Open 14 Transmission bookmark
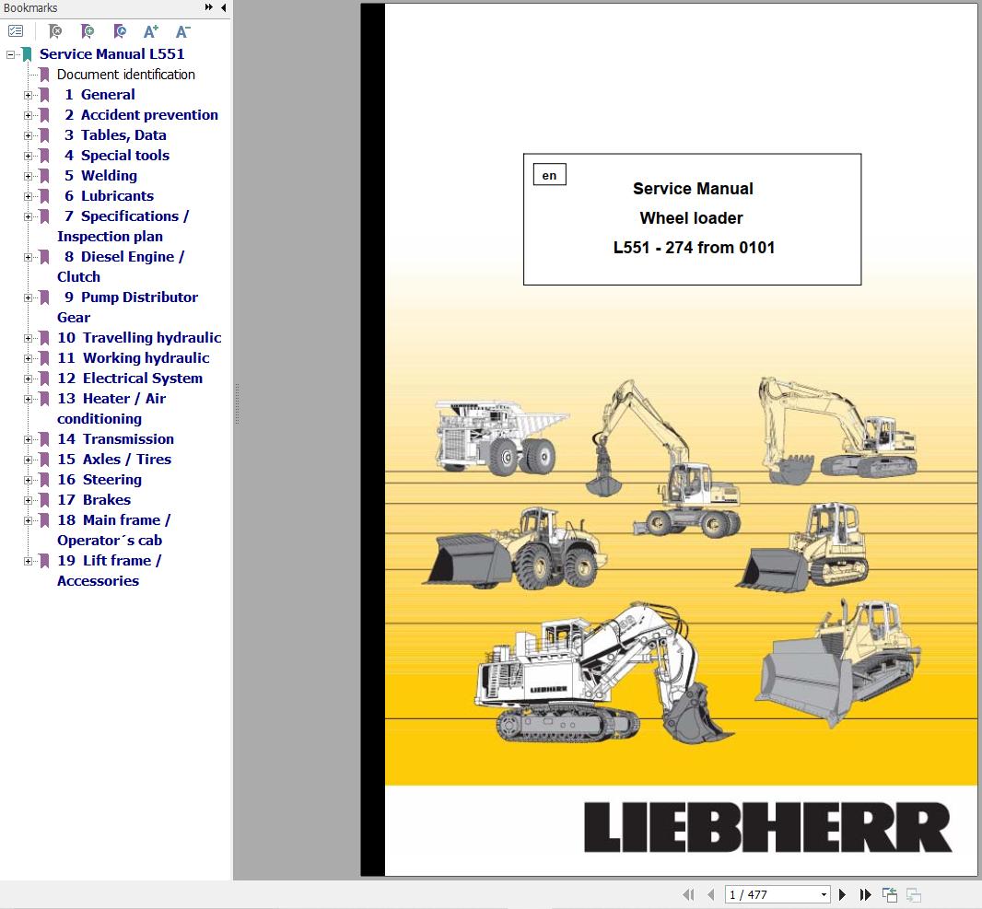982x909 pixels. 115,439
